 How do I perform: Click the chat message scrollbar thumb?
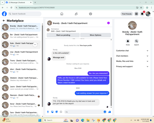111,82
